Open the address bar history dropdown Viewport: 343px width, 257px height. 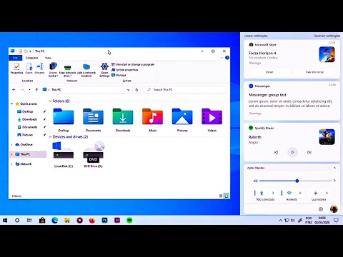pos(128,90)
